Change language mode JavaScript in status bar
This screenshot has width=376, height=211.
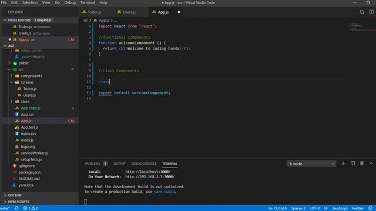pos(340,209)
